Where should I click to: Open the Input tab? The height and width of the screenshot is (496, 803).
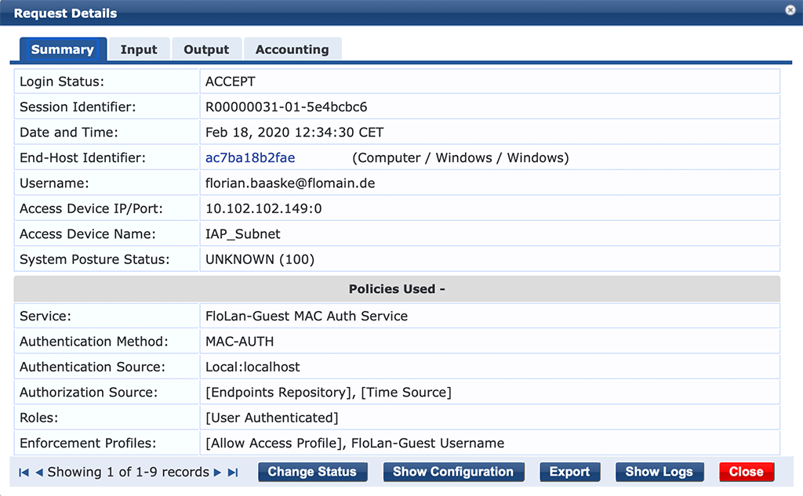(138, 49)
